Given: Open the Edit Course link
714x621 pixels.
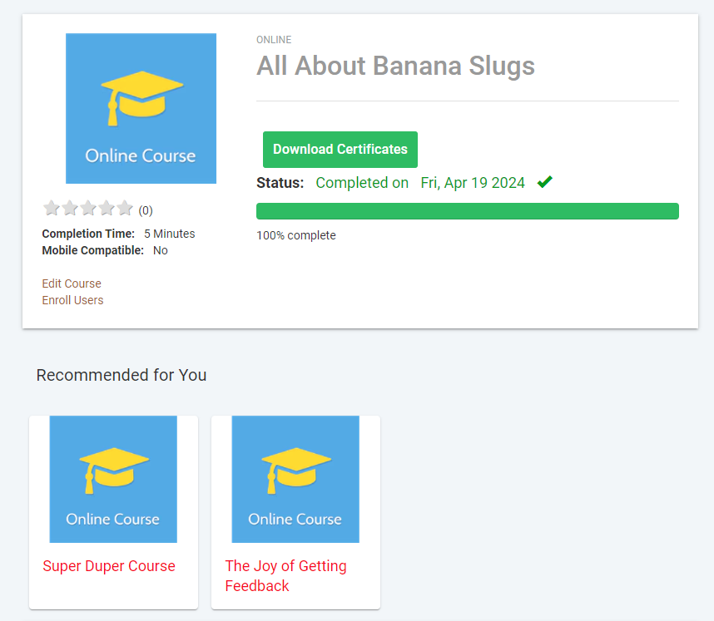Looking at the screenshot, I should coord(71,283).
